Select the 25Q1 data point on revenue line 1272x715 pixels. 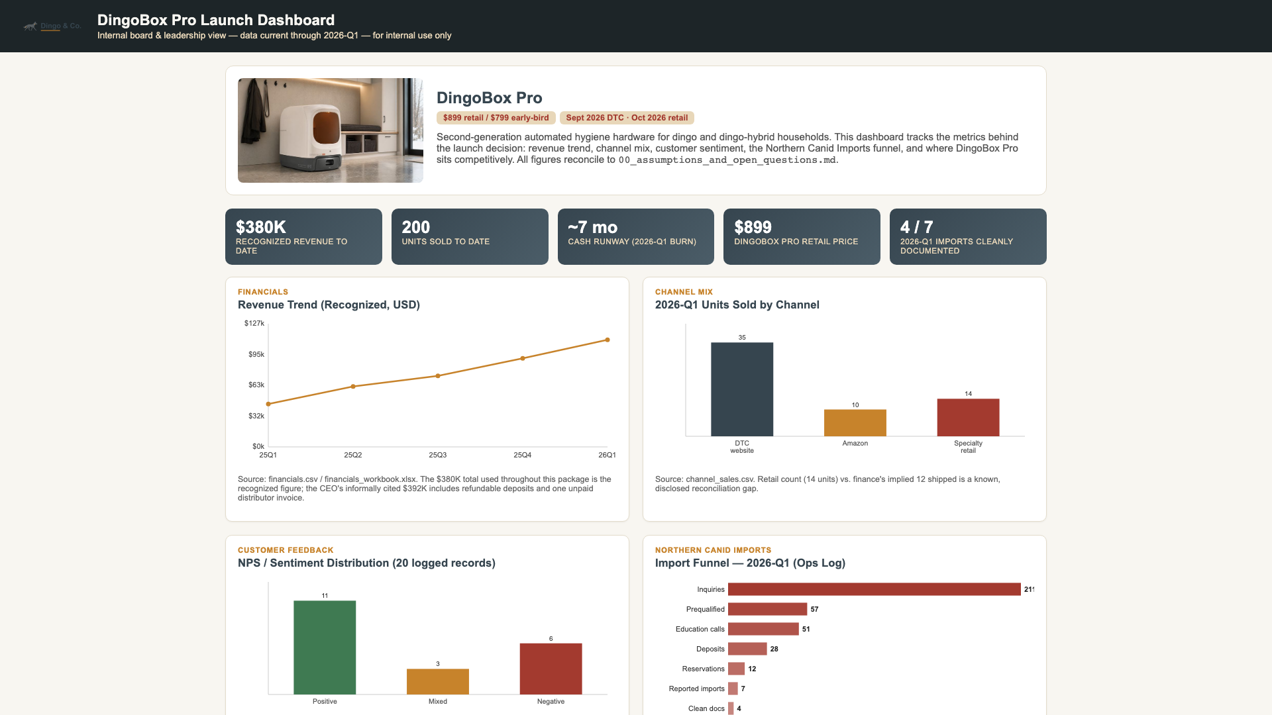pyautogui.click(x=268, y=404)
